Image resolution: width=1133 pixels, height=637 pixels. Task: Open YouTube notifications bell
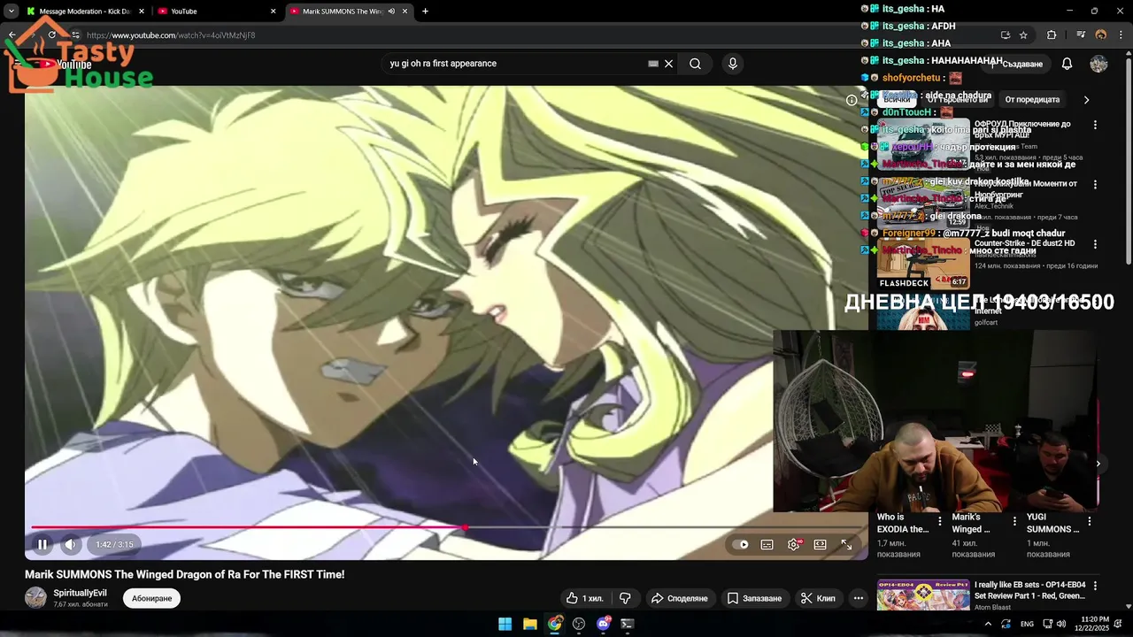(1067, 64)
